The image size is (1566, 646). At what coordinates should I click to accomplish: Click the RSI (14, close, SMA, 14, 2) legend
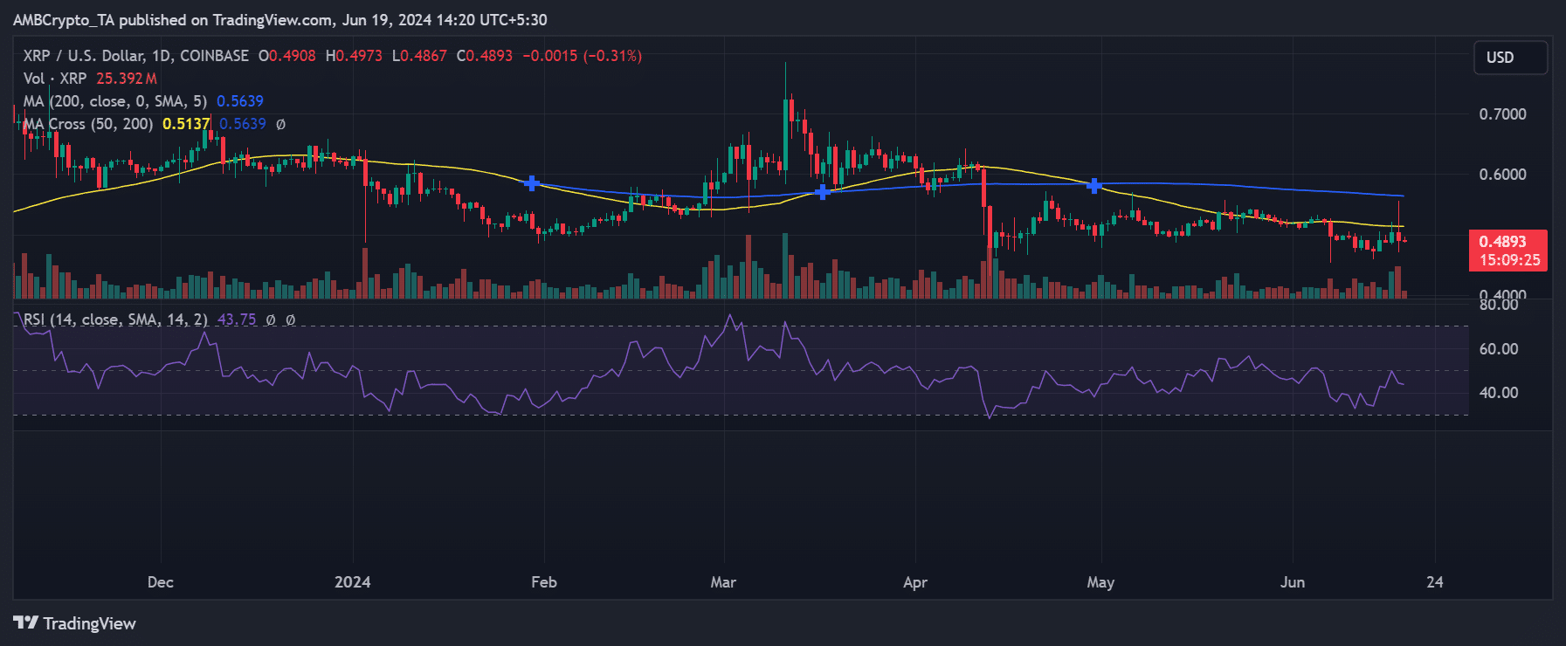pyautogui.click(x=115, y=320)
